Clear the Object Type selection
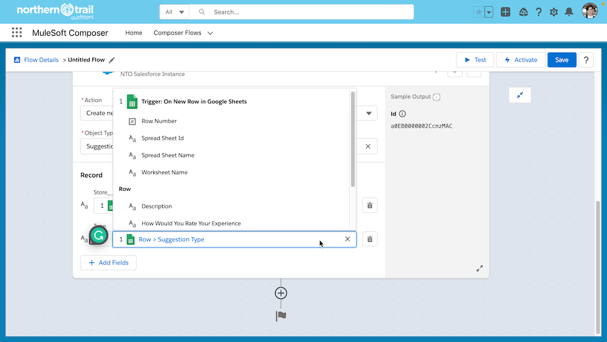Image resolution: width=607 pixels, height=342 pixels. pyautogui.click(x=368, y=146)
